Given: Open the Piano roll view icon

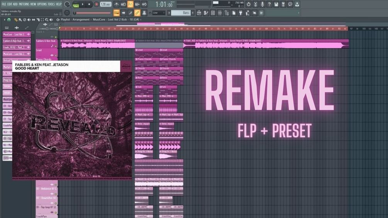Looking at the screenshot, I should point(206,13).
